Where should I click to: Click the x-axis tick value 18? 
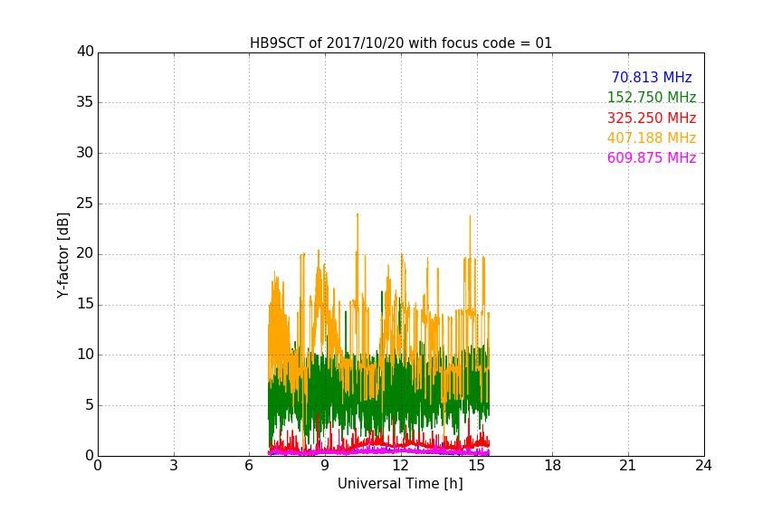[x=552, y=466]
